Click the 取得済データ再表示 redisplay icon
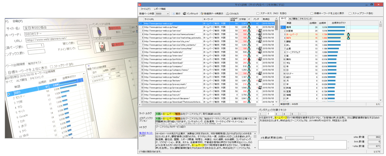This screenshot has width=386, height=156. pos(202,13)
